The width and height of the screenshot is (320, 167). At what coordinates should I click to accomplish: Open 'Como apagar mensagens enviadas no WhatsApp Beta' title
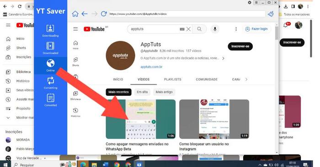click(x=137, y=146)
